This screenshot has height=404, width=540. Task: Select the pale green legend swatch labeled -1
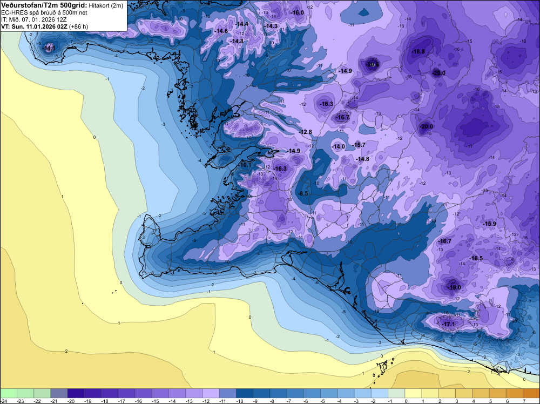click(396, 393)
